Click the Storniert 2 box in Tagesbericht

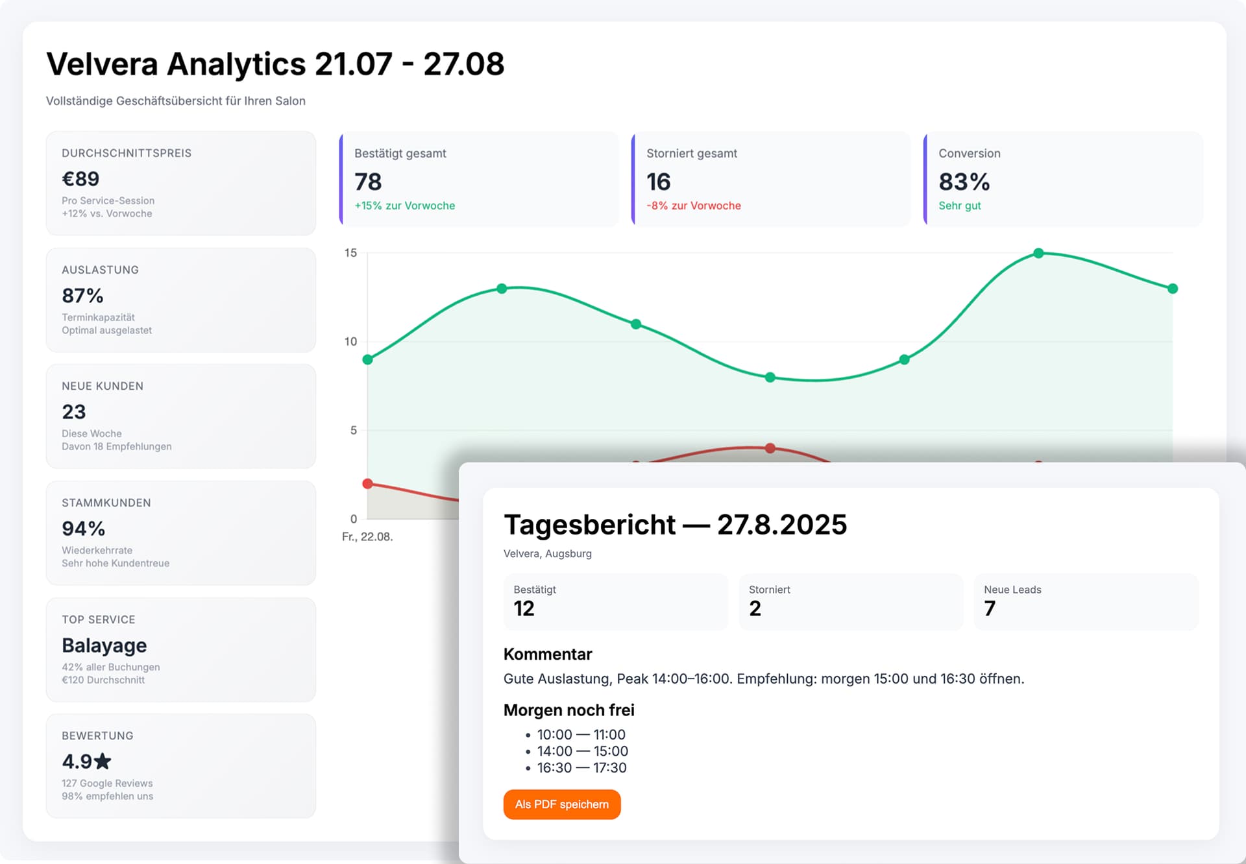pos(850,601)
